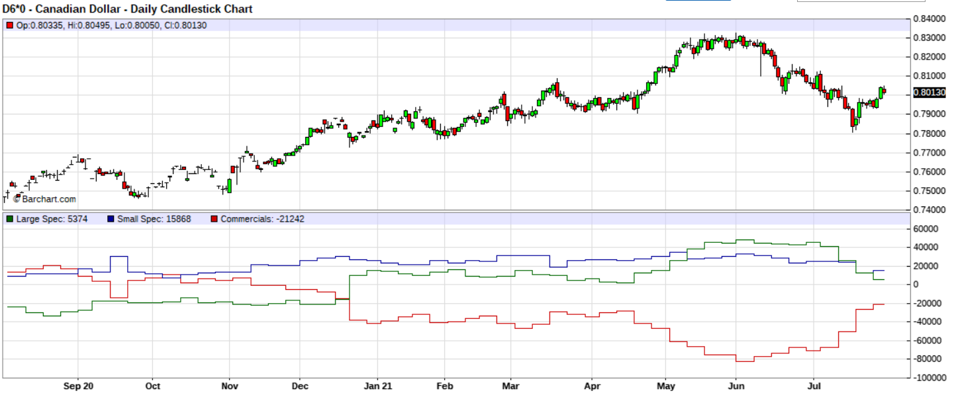Click the 0.75000 price axis label
This screenshot has height=397, width=954.
pos(930,191)
